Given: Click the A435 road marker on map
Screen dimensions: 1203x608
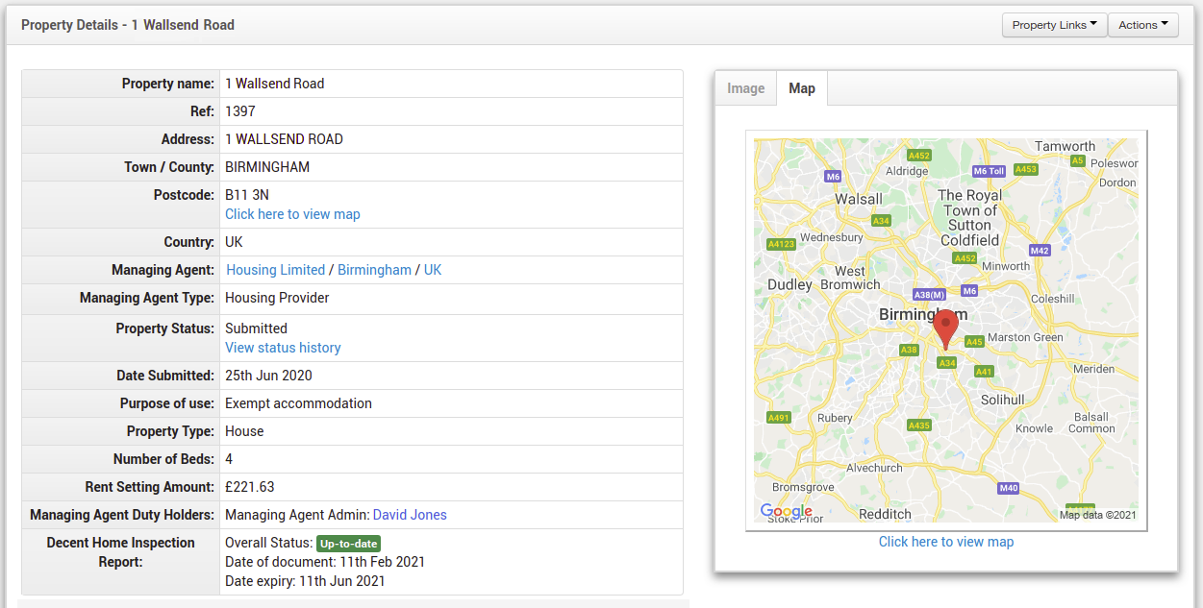Looking at the screenshot, I should [918, 426].
